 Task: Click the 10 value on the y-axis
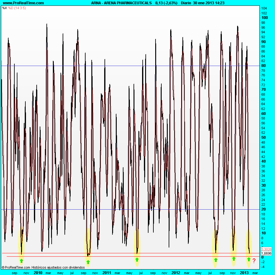click(263, 233)
